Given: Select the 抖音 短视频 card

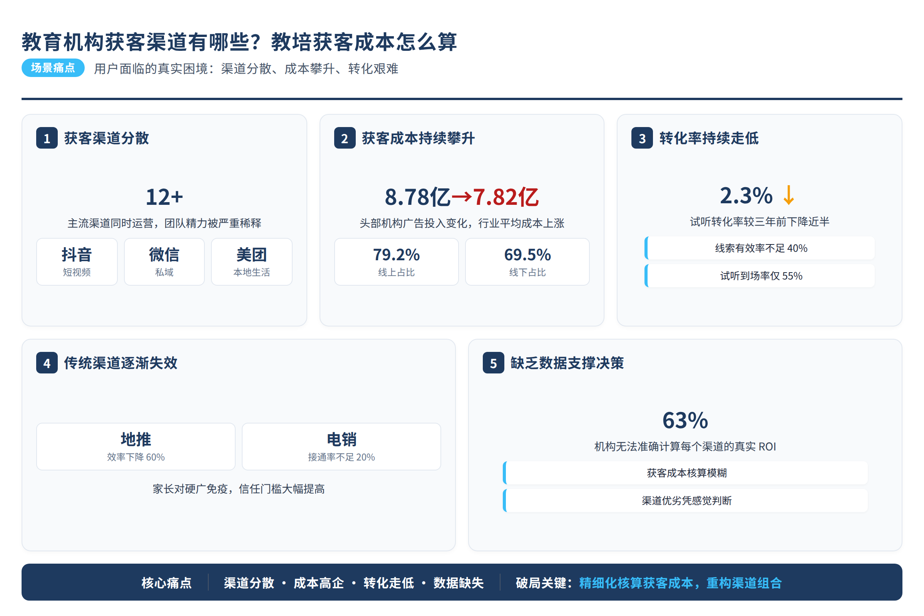Looking at the screenshot, I should tap(77, 262).
